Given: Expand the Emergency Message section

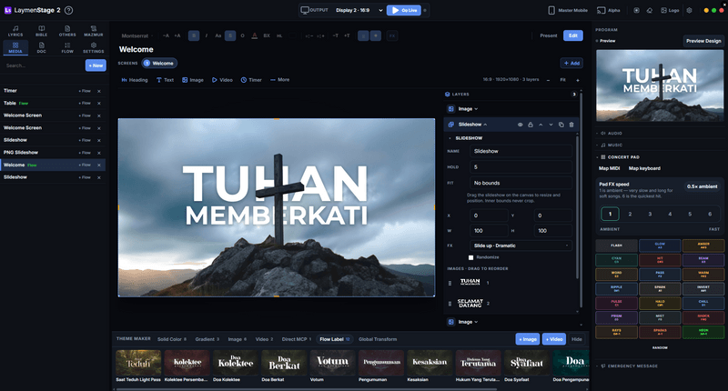Looking at the screenshot, I should (628, 366).
